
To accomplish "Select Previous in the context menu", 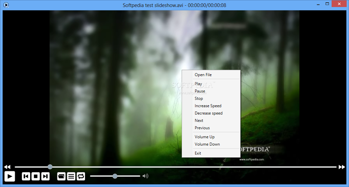I will pyautogui.click(x=211, y=128).
